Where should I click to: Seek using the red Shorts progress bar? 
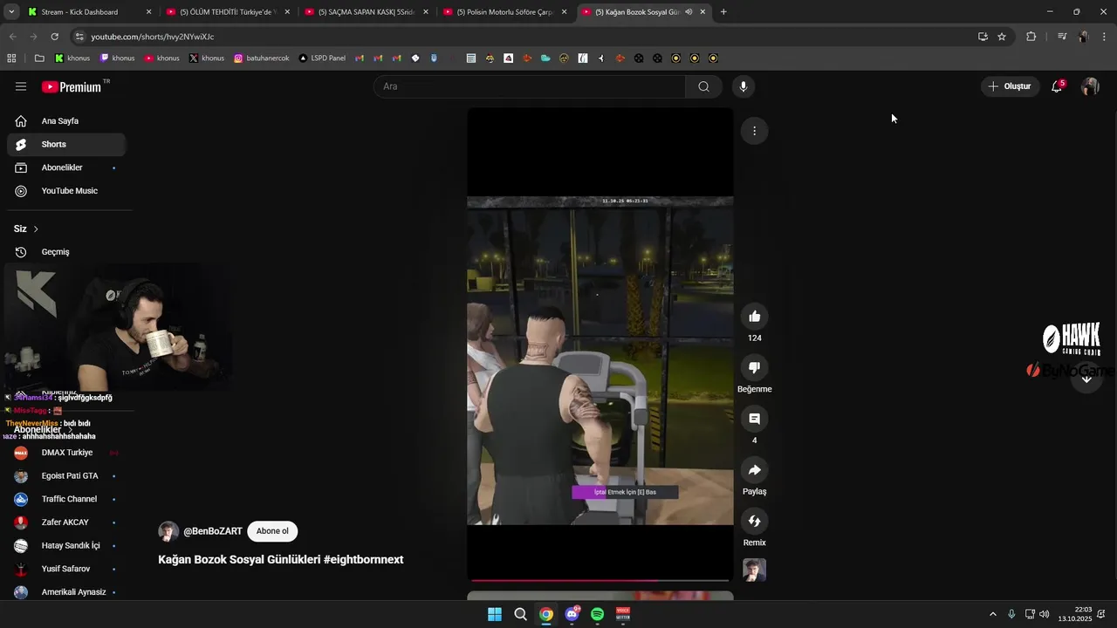600,580
